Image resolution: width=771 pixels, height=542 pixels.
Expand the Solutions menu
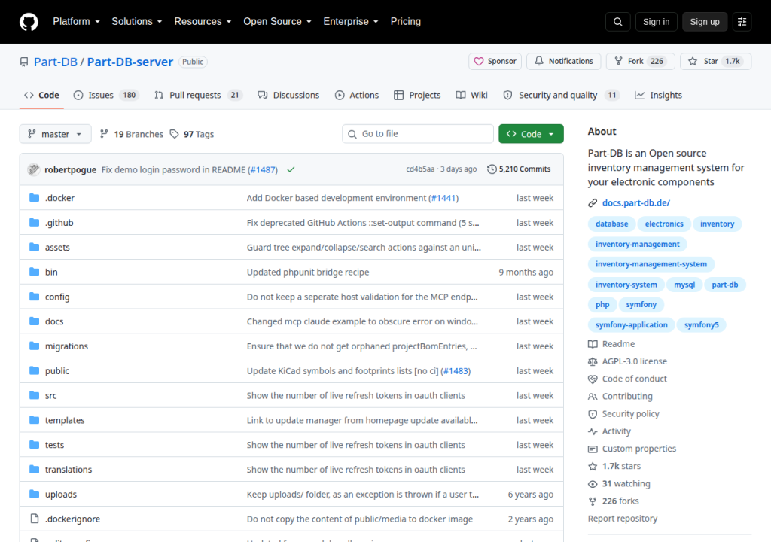[137, 22]
